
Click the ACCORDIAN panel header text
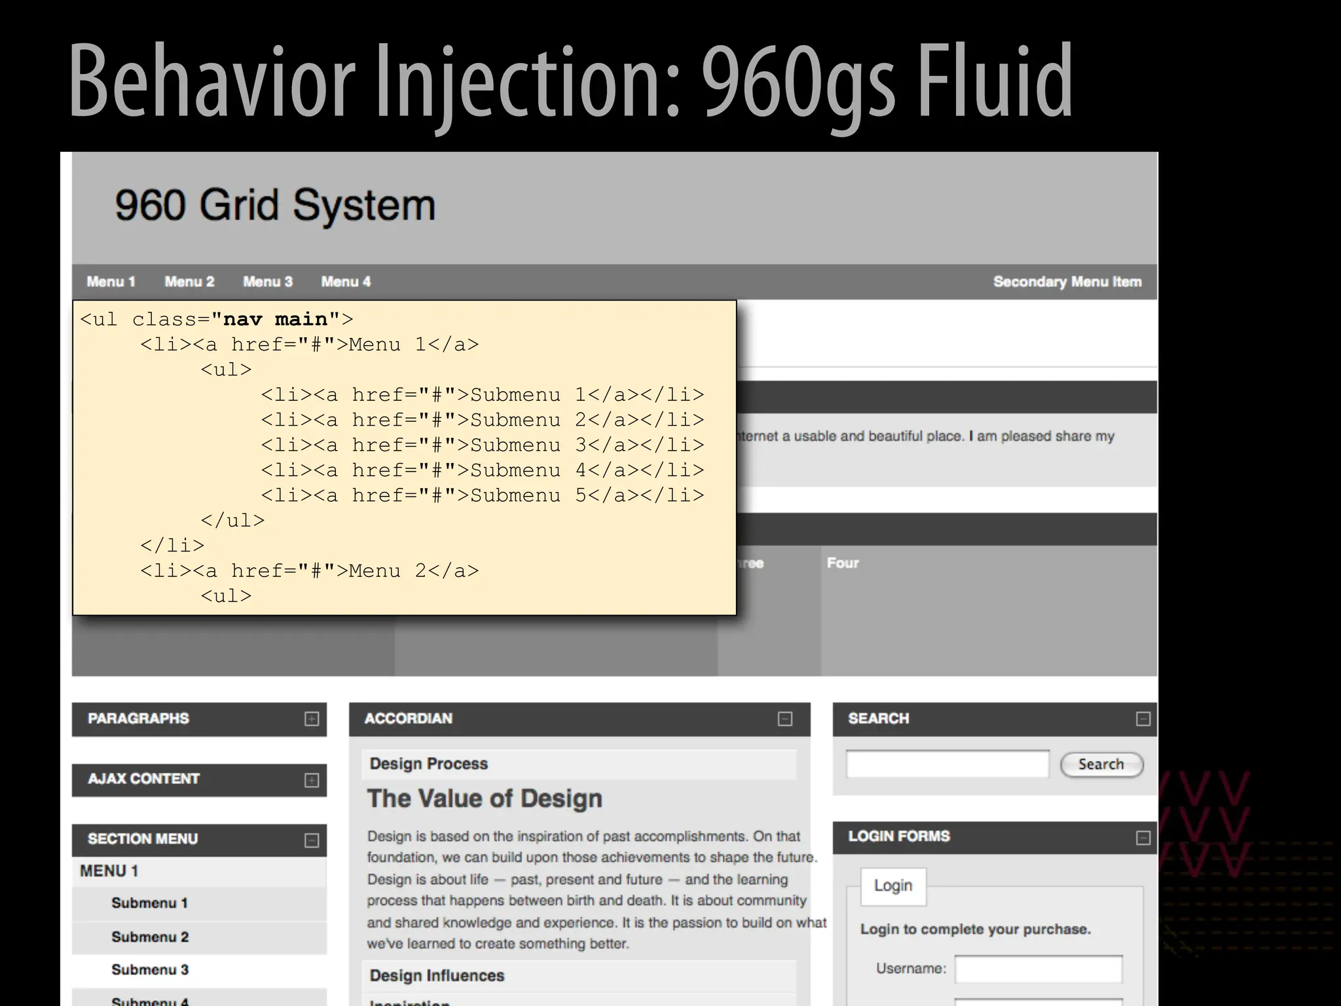pos(409,718)
